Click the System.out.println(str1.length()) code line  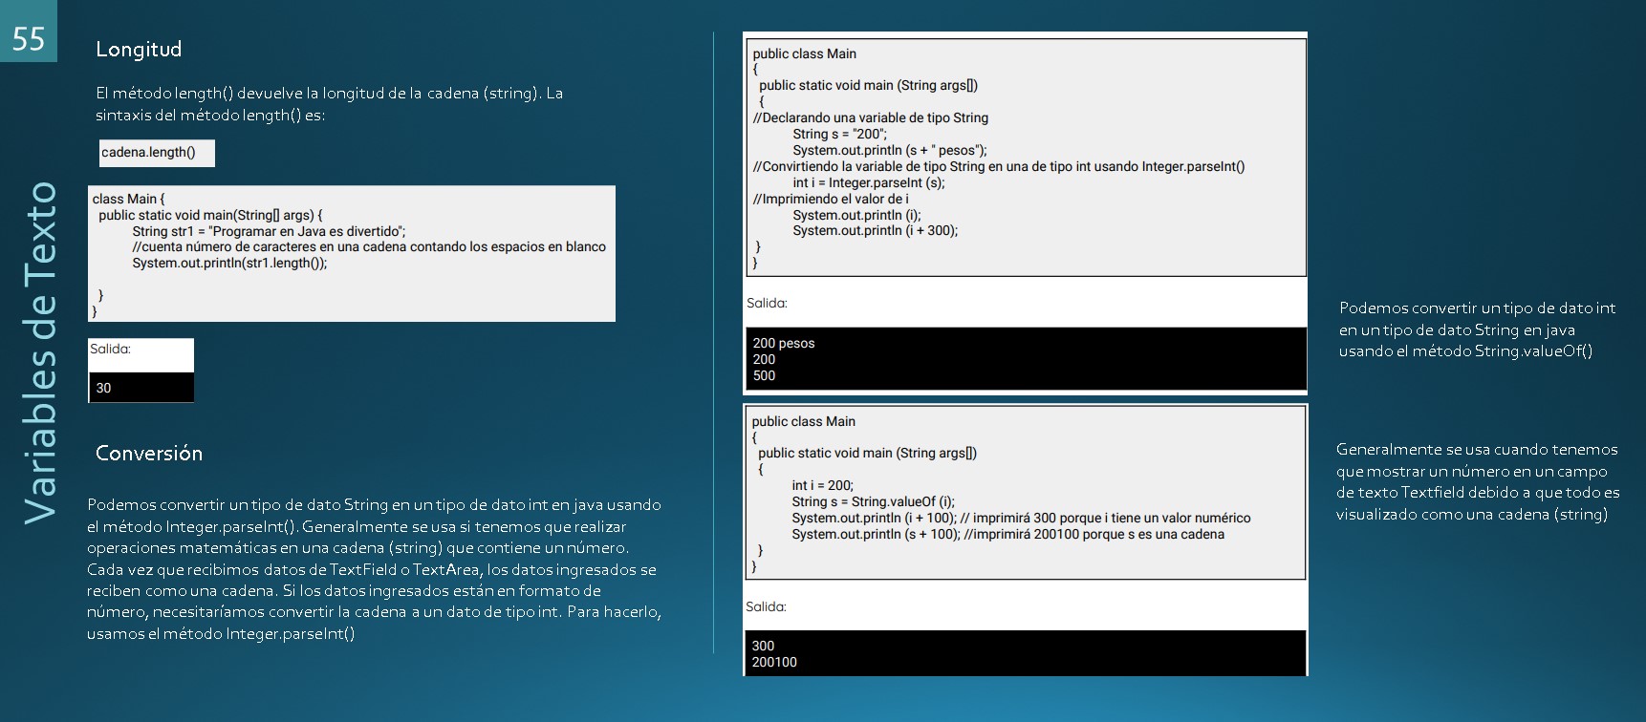(x=229, y=263)
